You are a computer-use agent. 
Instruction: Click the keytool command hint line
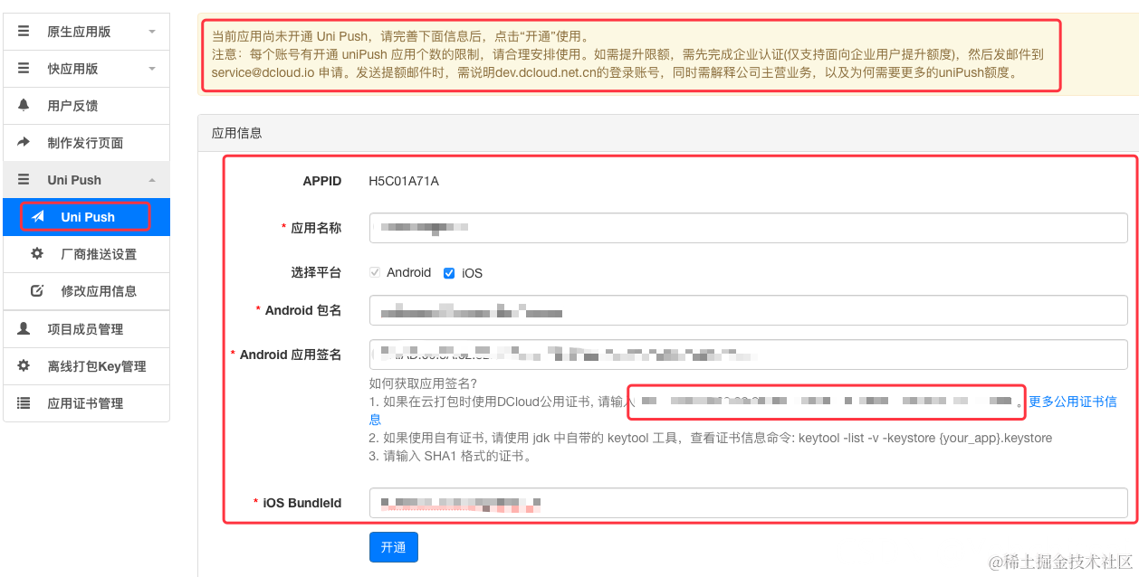click(711, 438)
